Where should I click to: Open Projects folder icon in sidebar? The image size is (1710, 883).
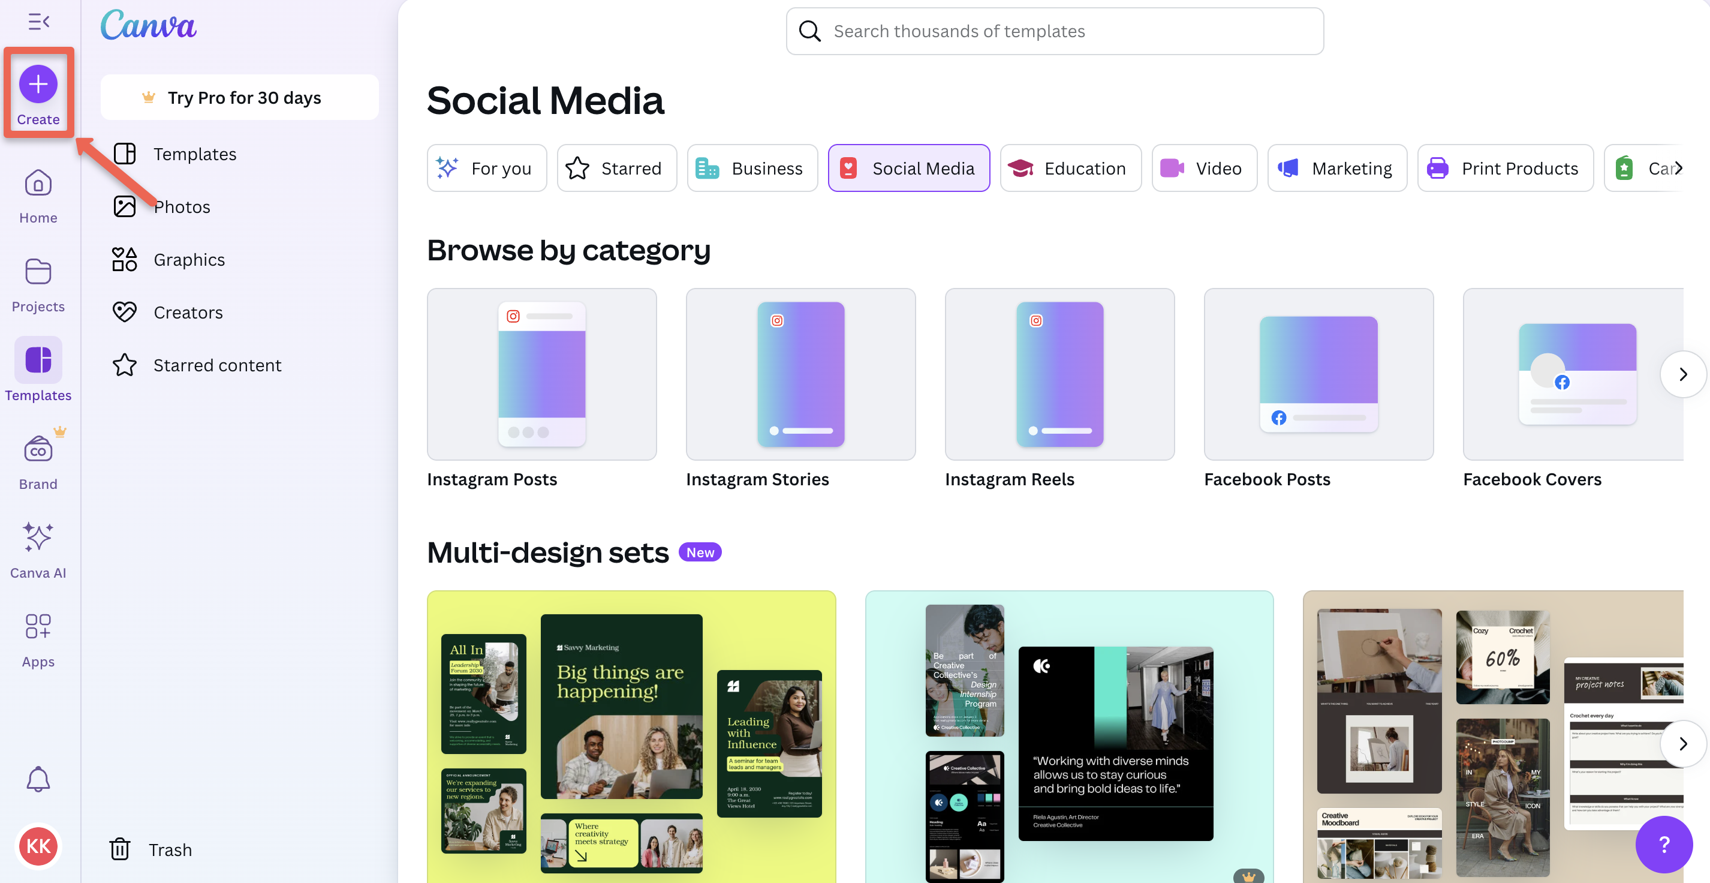click(x=38, y=271)
